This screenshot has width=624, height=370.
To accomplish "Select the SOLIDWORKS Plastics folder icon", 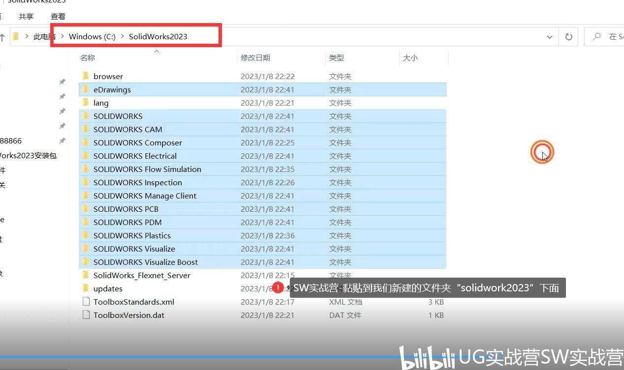I will [86, 235].
